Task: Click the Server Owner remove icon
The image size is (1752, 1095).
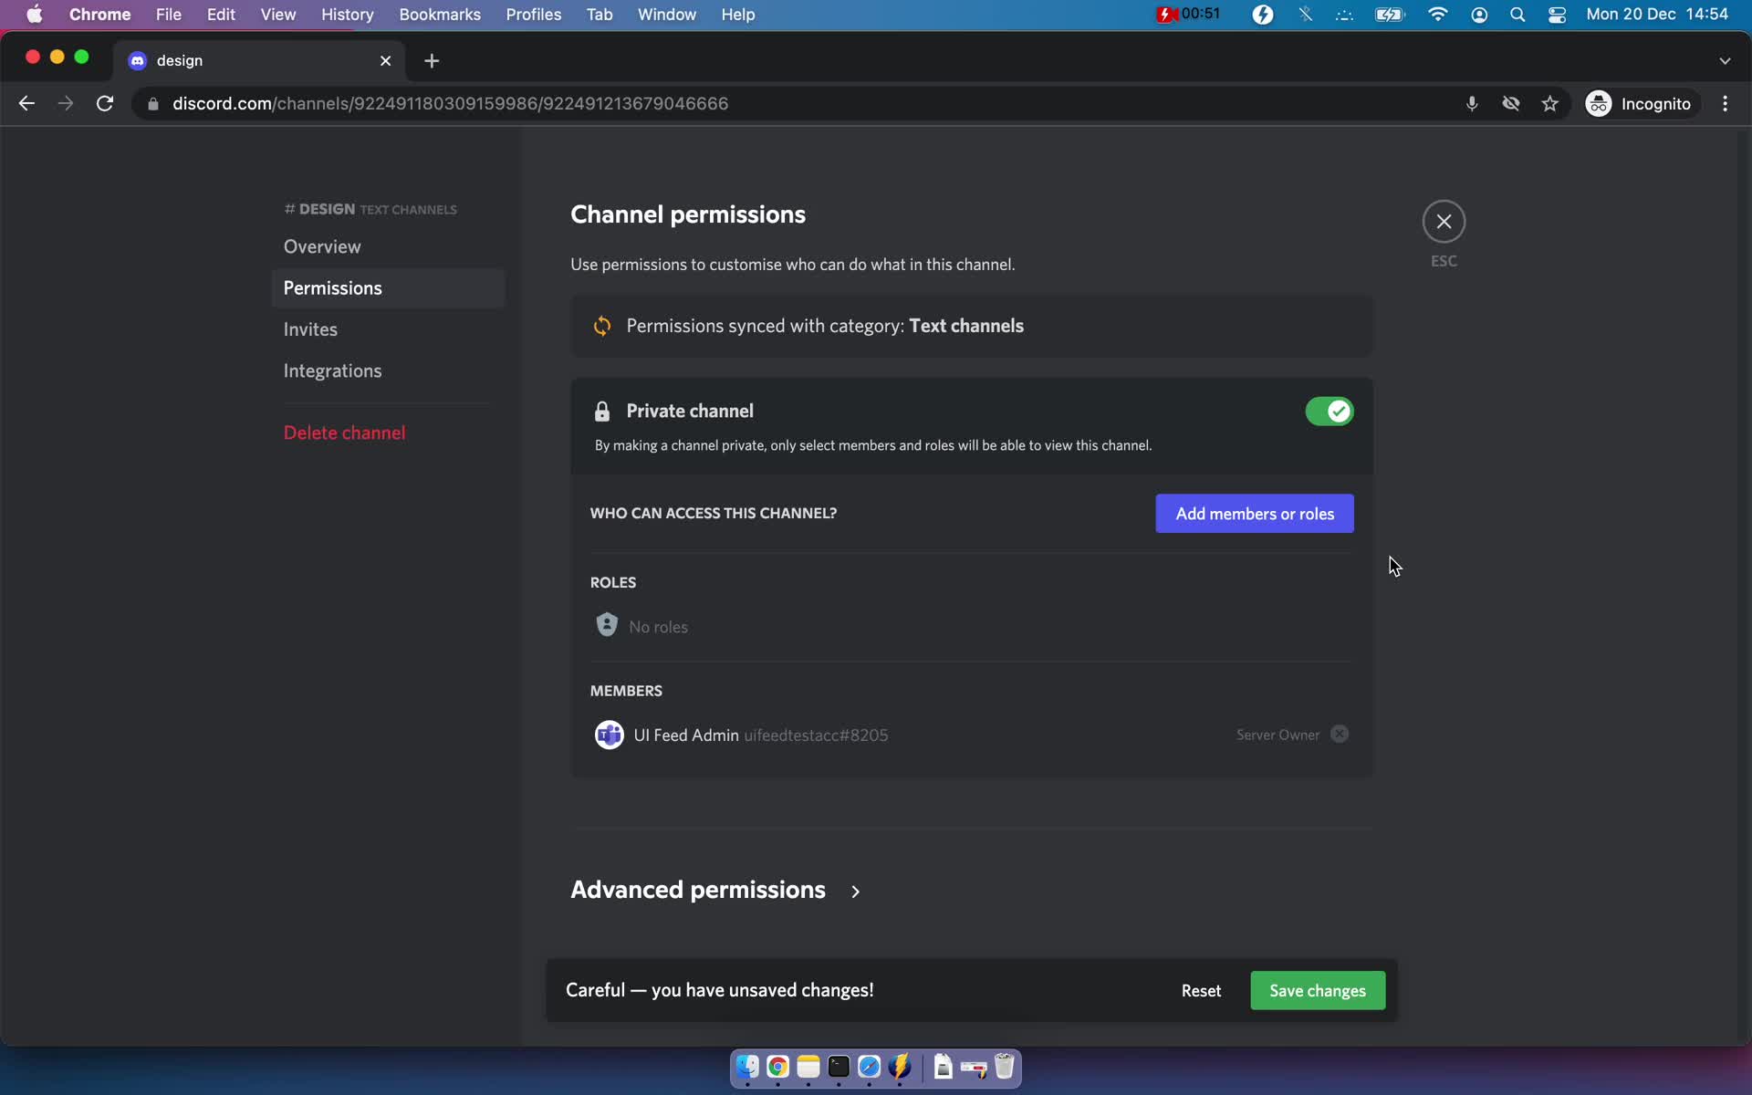Action: [1340, 735]
